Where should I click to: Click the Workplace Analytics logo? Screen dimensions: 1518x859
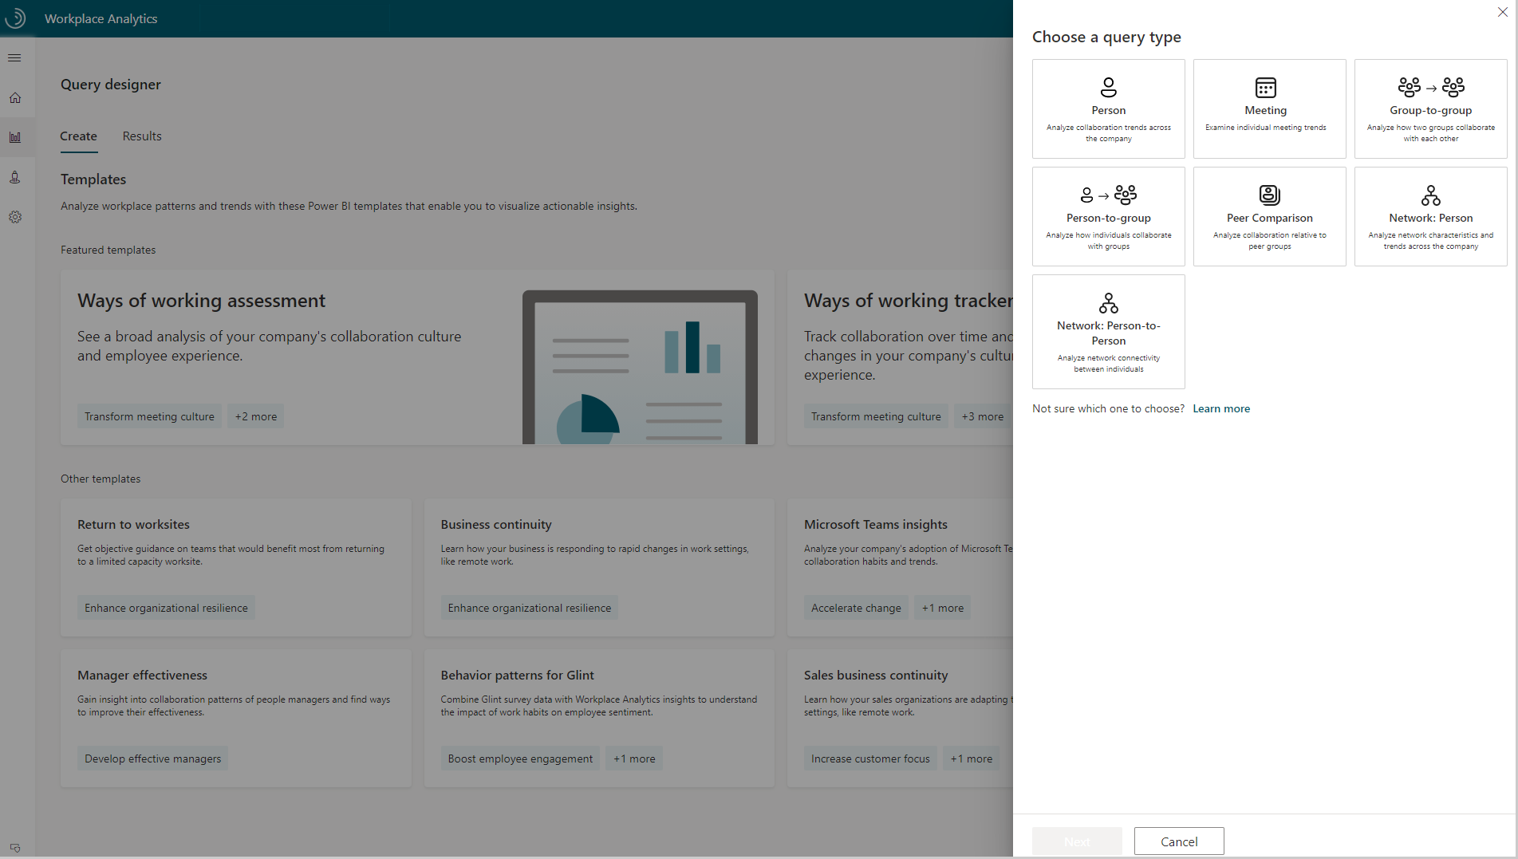[x=16, y=18]
